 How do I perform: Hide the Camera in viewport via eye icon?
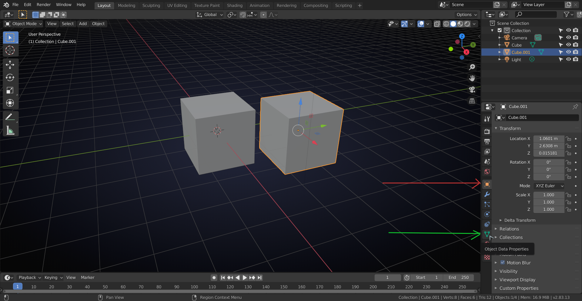[568, 38]
